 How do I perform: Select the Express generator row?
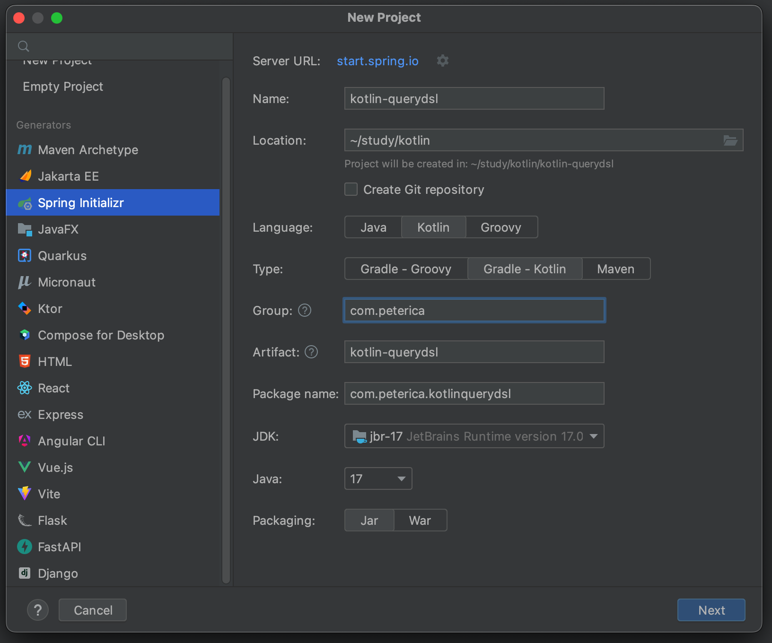click(x=113, y=415)
